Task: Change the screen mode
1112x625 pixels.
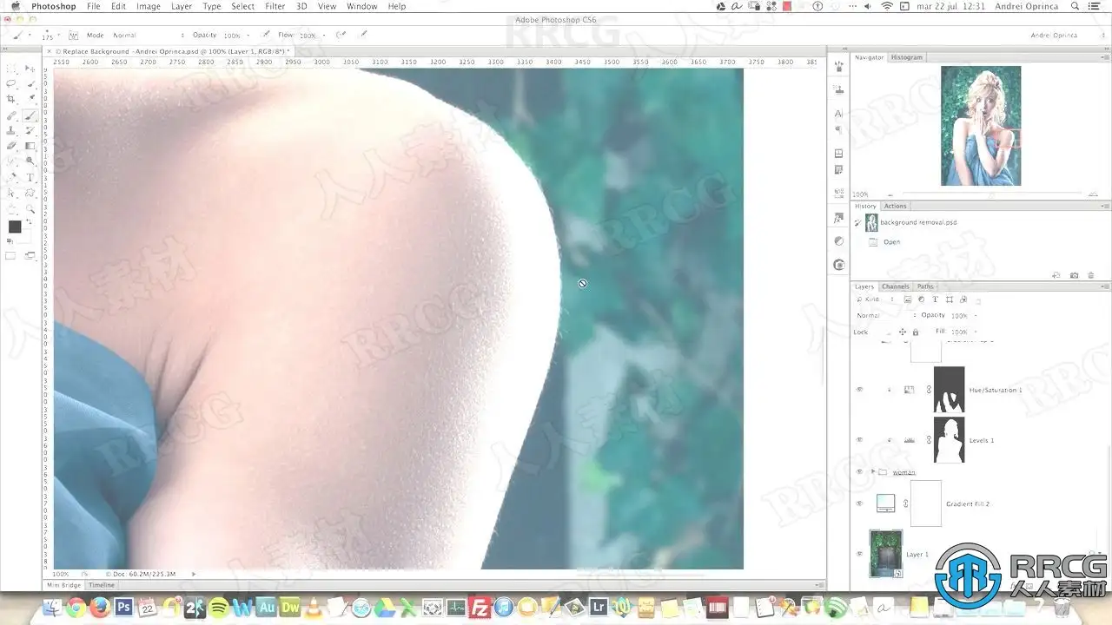Action: point(30,255)
